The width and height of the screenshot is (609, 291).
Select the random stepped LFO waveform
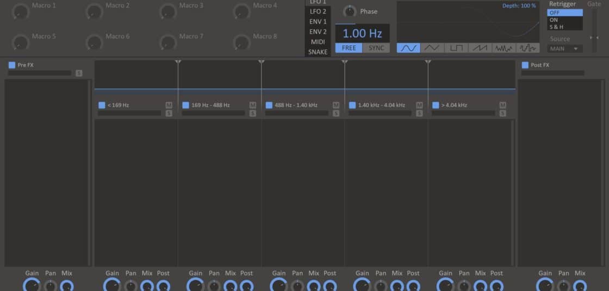coord(528,48)
